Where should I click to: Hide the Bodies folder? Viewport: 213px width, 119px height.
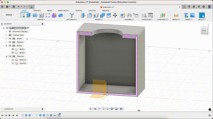(10, 46)
